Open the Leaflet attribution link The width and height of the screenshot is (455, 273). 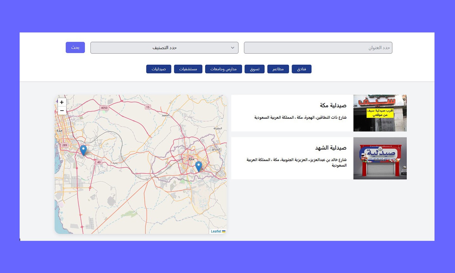[216, 231]
